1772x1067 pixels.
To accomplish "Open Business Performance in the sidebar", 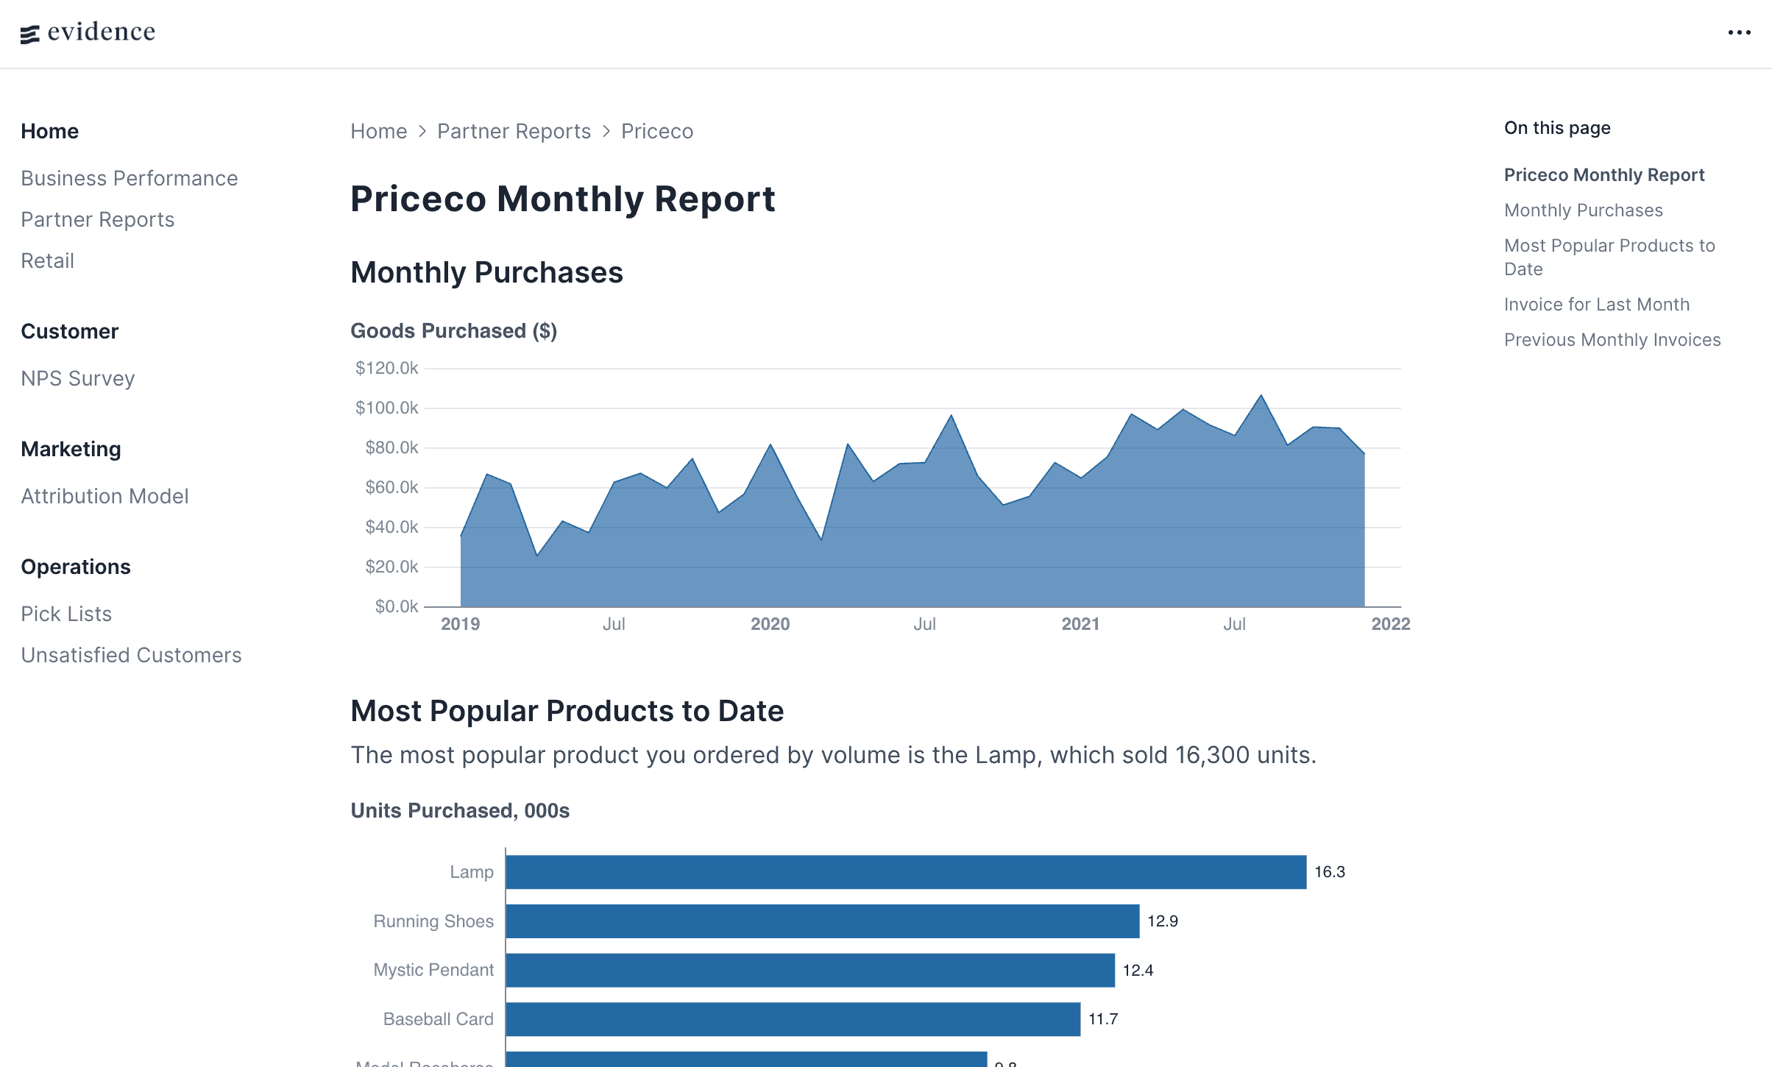I will pos(129,178).
